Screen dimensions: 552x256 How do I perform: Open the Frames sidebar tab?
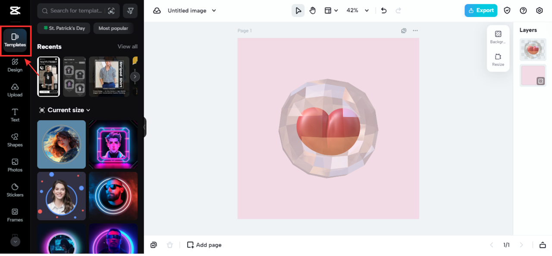pyautogui.click(x=15, y=215)
